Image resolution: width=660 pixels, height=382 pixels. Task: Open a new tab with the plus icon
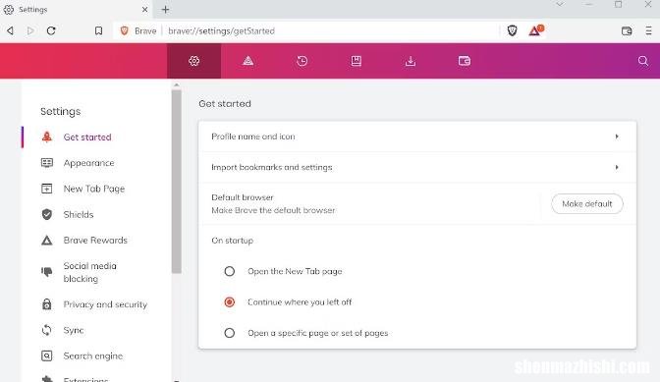tap(165, 9)
